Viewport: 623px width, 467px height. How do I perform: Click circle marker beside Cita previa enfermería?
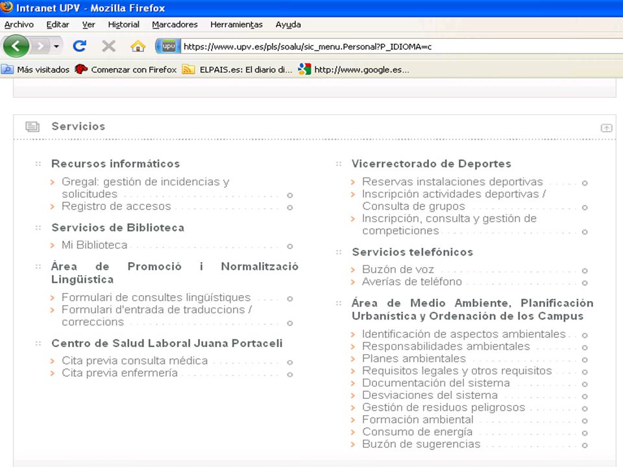pos(290,374)
